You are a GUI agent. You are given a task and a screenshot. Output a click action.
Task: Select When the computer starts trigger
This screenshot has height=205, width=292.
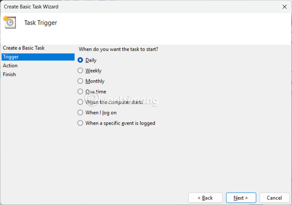80,102
